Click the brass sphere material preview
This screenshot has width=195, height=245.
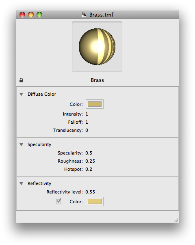click(97, 47)
